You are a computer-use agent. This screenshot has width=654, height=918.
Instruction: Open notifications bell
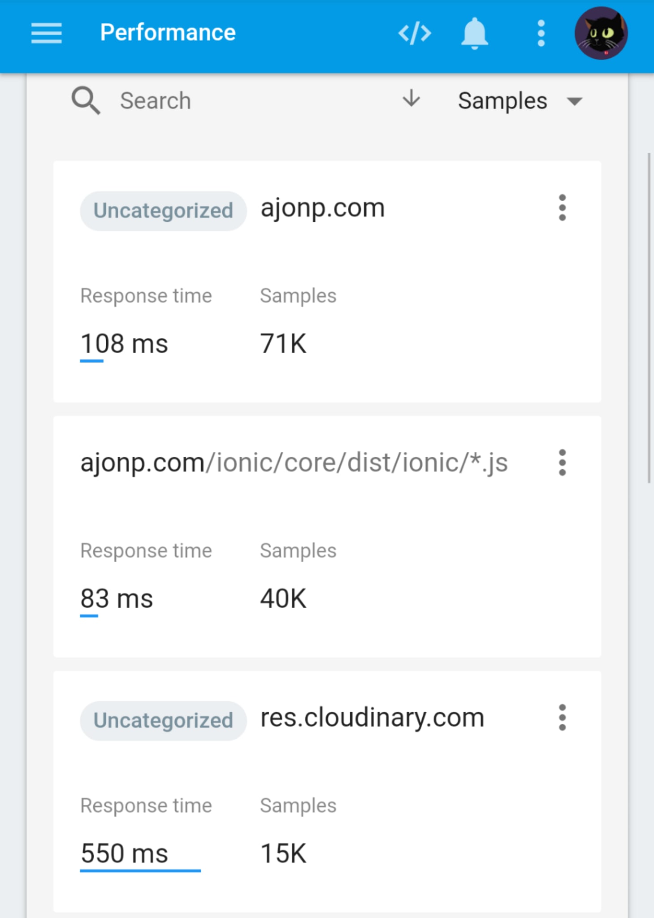[474, 34]
